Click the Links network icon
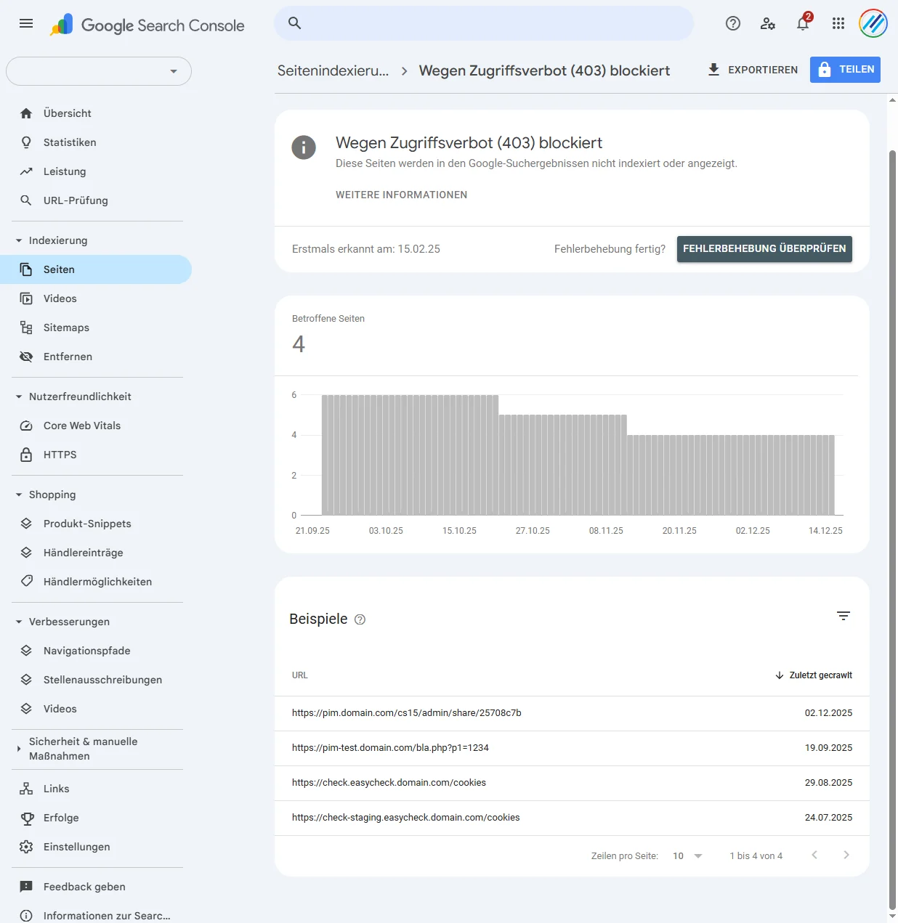 pos(26,789)
